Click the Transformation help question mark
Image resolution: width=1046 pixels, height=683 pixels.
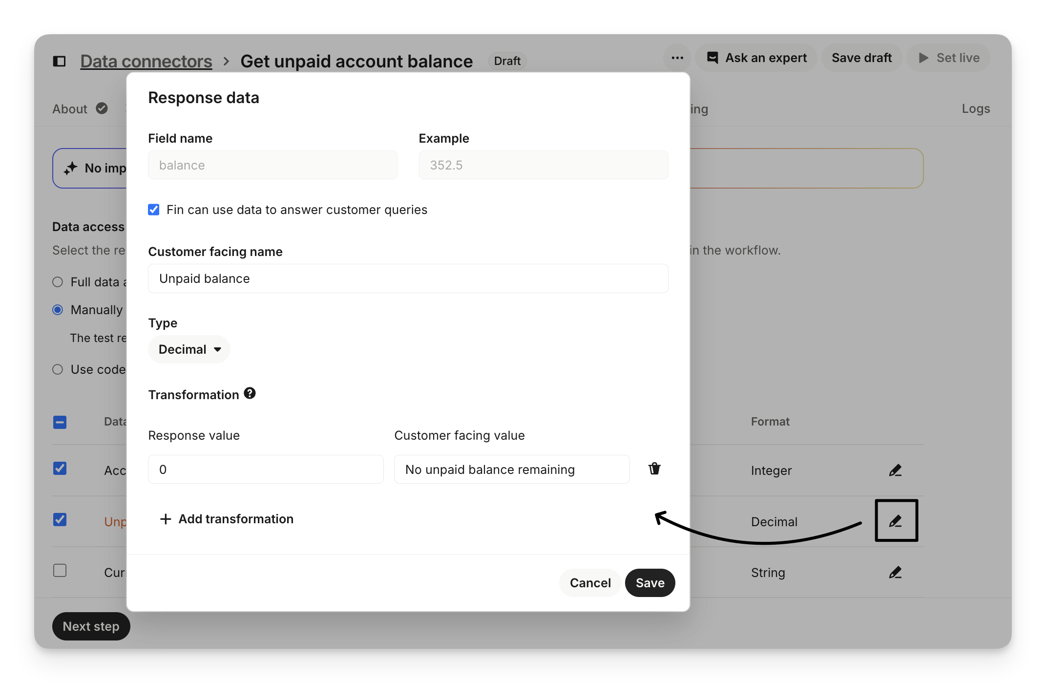[x=250, y=393]
